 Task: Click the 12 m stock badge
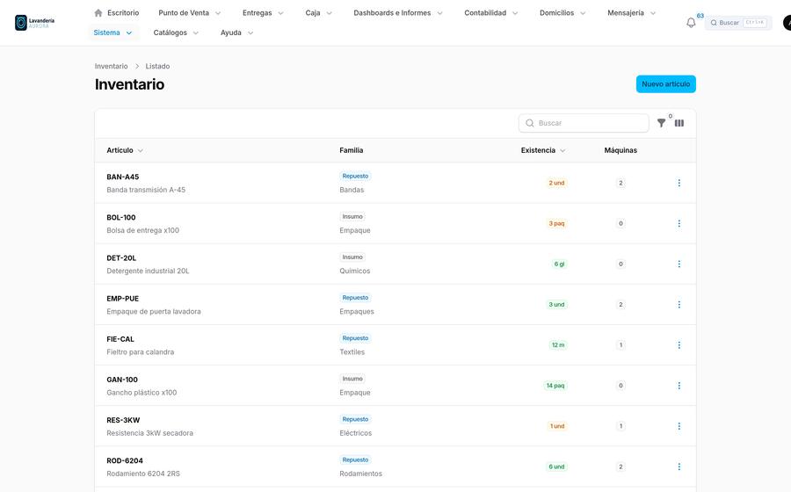[558, 345]
